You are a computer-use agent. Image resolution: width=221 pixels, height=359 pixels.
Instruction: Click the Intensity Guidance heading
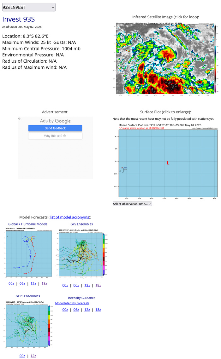[x=81, y=298]
